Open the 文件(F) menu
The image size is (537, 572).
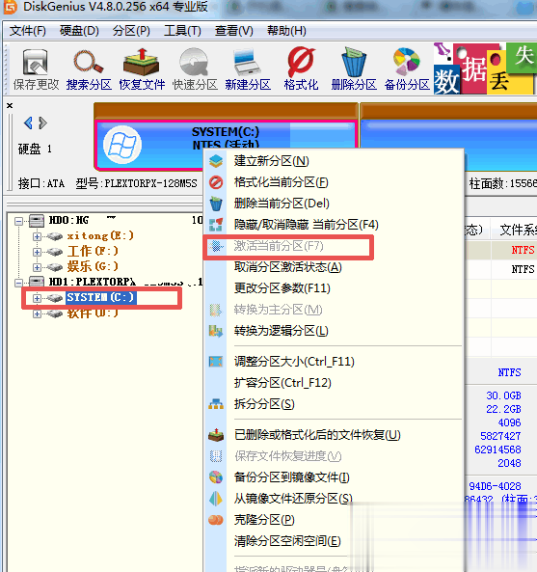tap(28, 31)
